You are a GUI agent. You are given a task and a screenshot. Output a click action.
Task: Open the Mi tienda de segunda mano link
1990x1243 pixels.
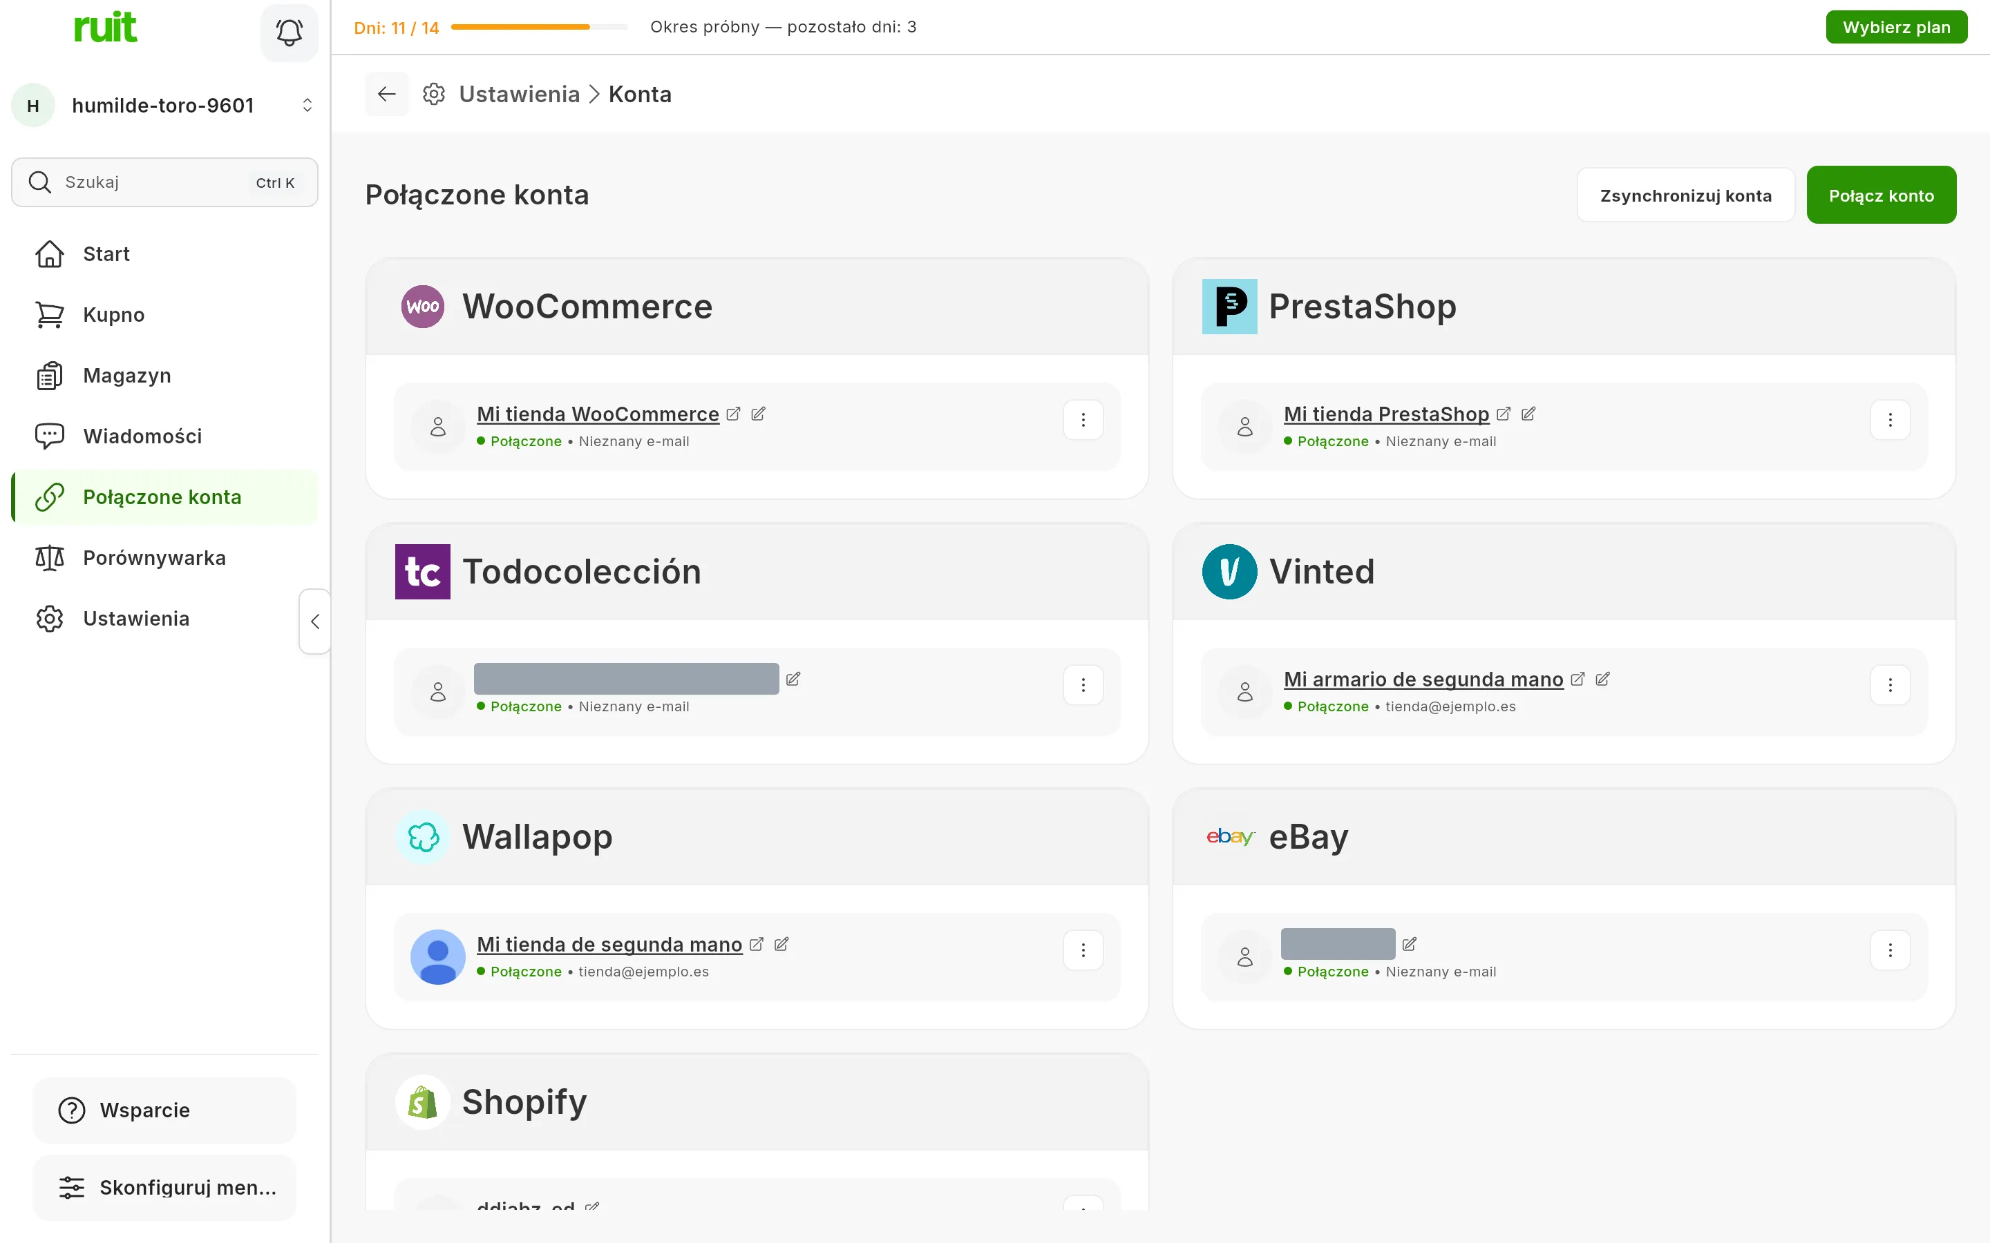[609, 945]
